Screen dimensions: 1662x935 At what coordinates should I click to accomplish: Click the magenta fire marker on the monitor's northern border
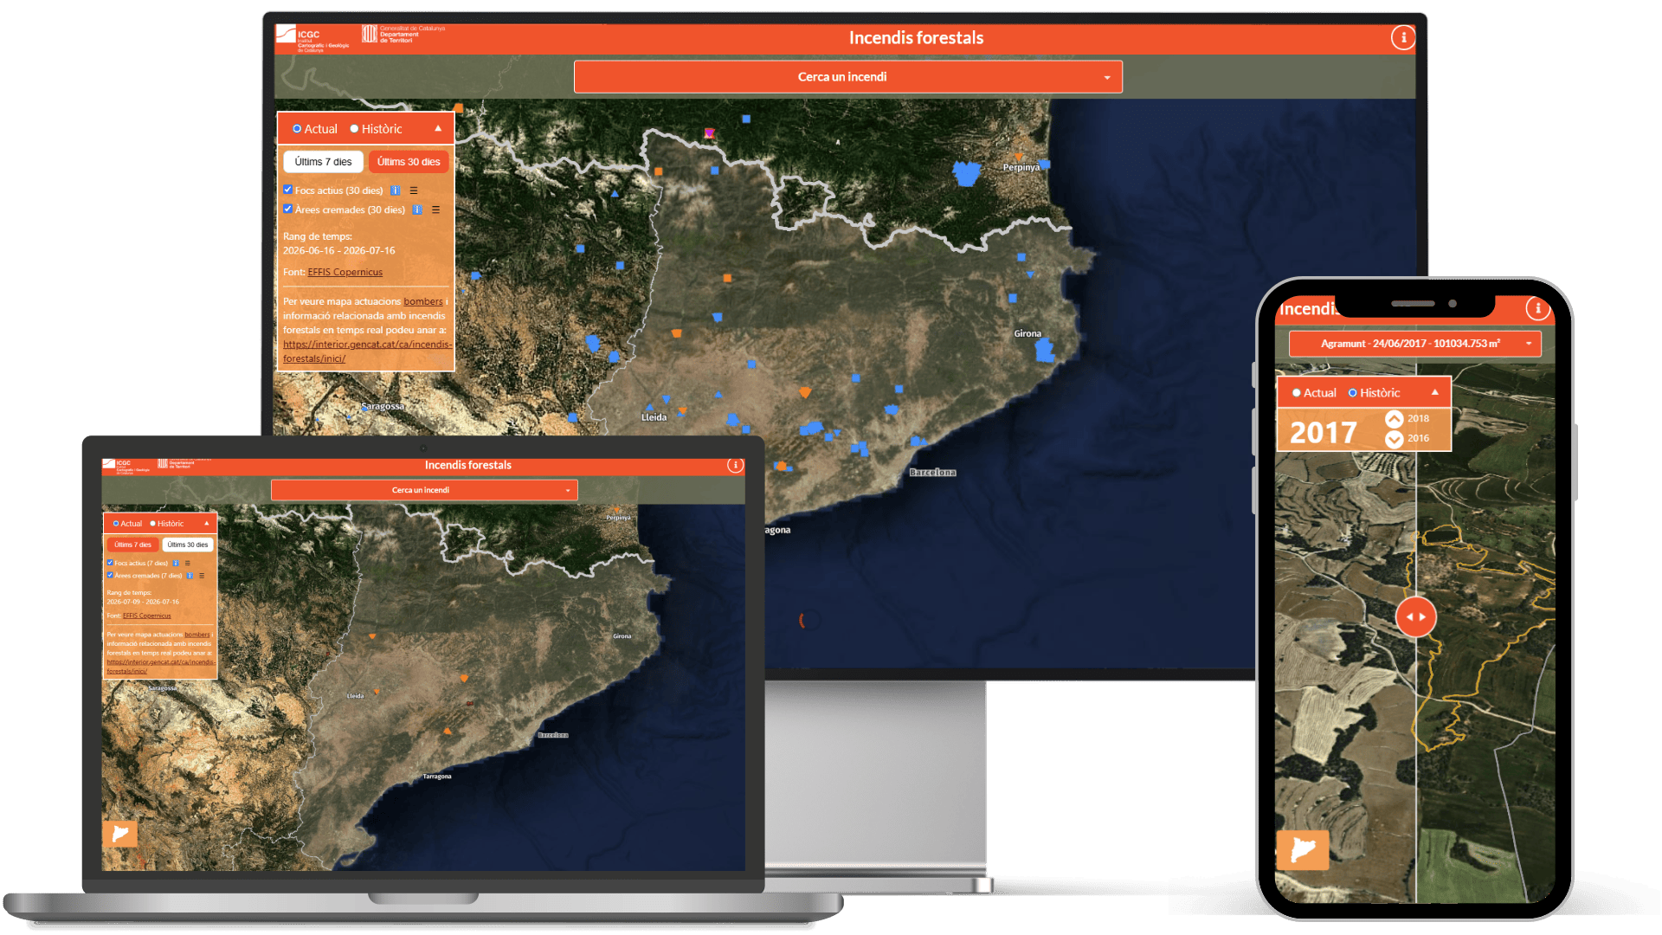pyautogui.click(x=709, y=133)
